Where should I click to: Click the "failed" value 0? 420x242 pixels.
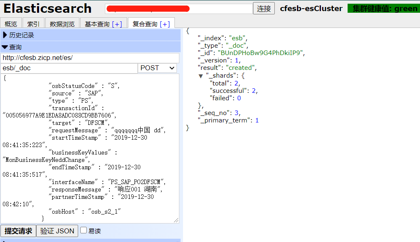[239, 98]
